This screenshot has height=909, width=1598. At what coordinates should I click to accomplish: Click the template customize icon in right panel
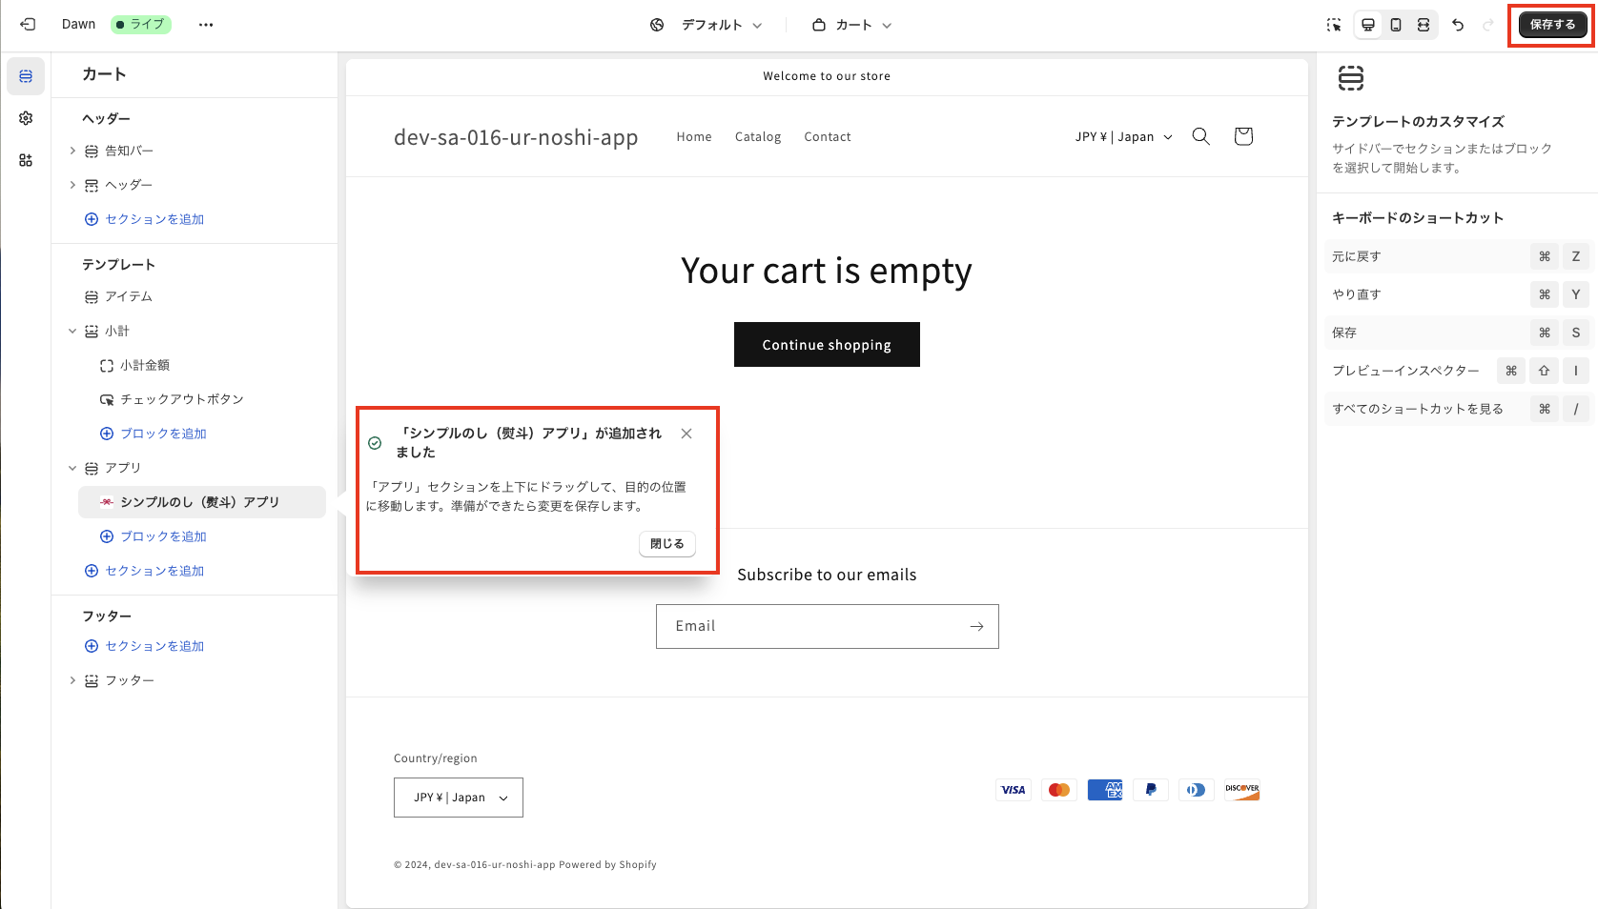(1351, 78)
